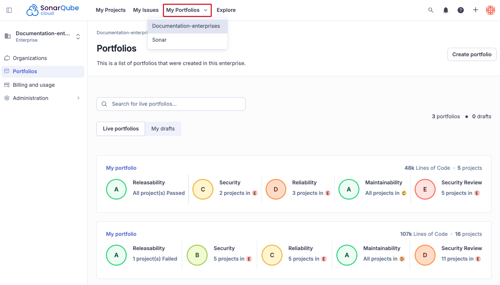
Task: Open the Documentation-ent... enterprise switcher
Action: click(x=43, y=37)
